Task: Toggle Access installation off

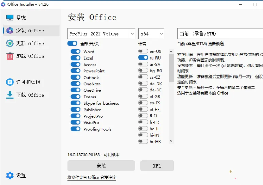Action: point(76,64)
